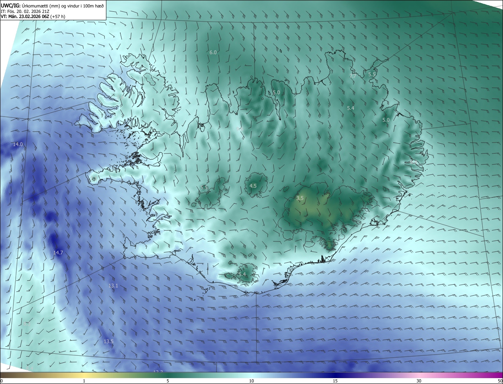Click the legend tick labeled 0
Viewport: 503px width, 384px height.
click(x=2, y=381)
